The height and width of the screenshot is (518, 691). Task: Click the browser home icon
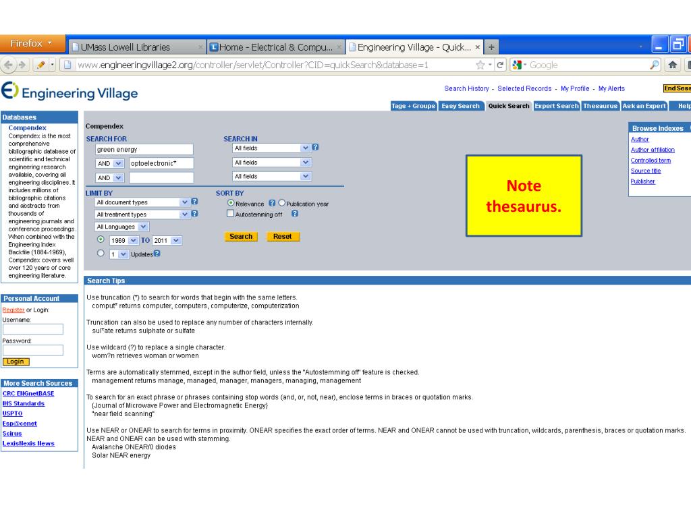click(673, 65)
